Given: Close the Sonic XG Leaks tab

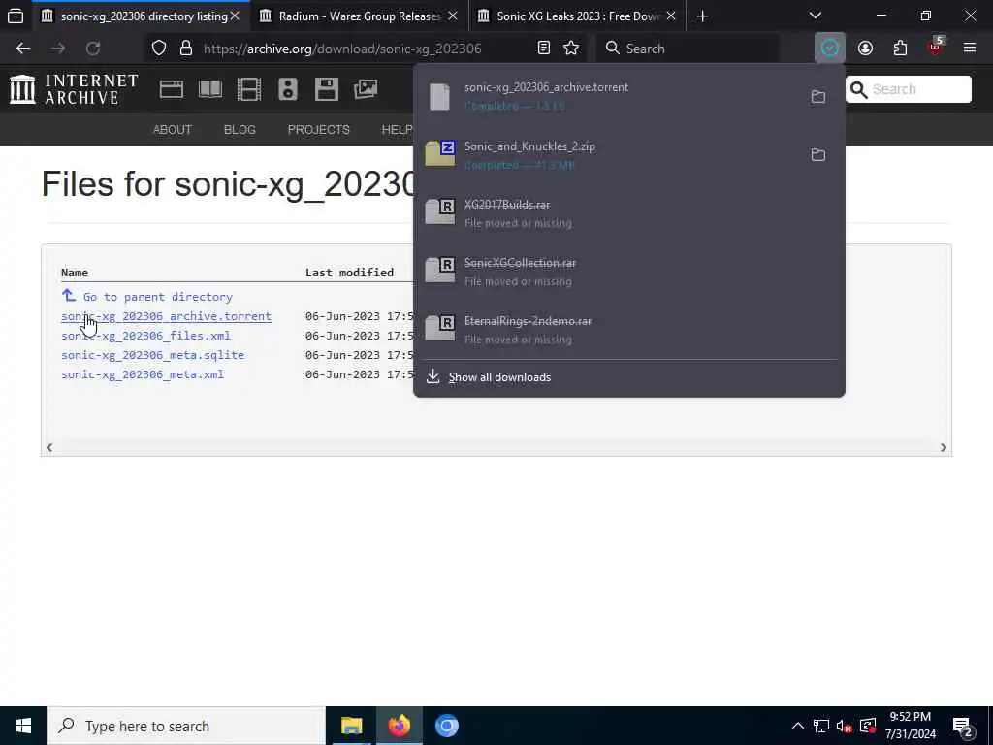Looking at the screenshot, I should pos(671,16).
